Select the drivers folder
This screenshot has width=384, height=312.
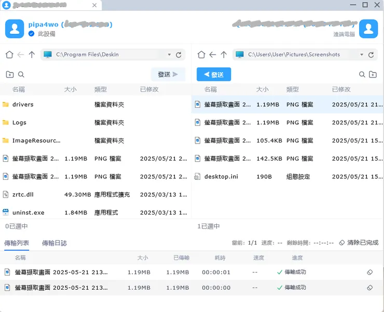coord(95,105)
